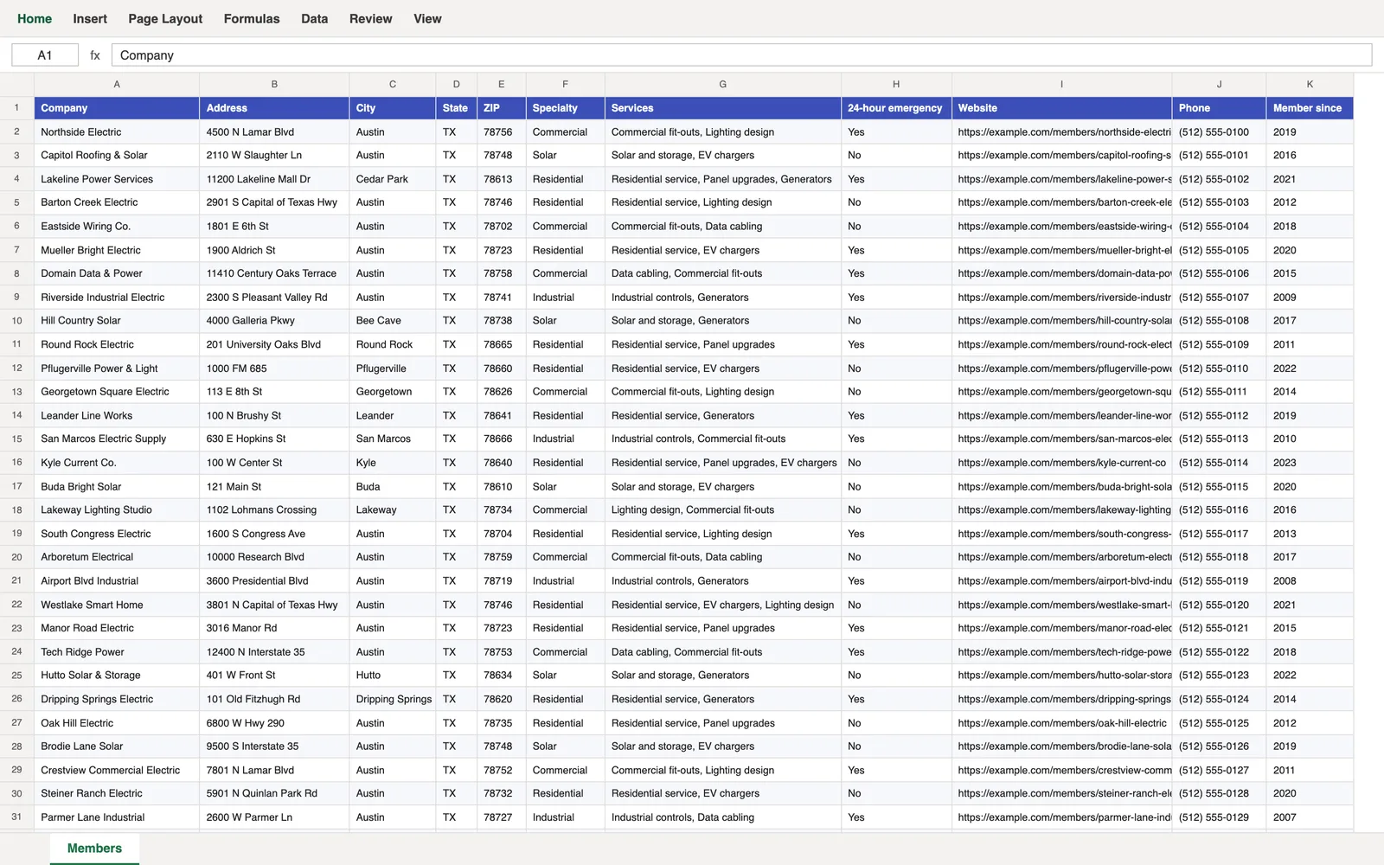Open the Review tab
Image resolution: width=1384 pixels, height=865 pixels.
(x=371, y=18)
